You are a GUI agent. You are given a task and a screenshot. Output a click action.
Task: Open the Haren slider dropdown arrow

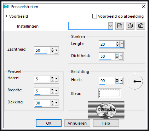point(56,79)
